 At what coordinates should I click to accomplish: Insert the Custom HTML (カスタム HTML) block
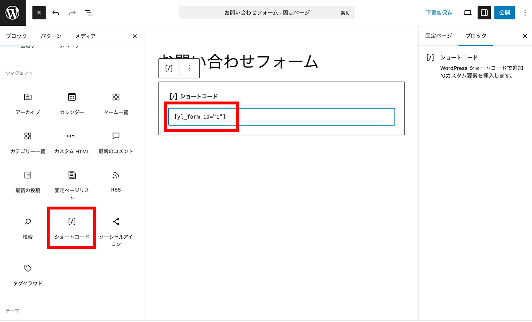[72, 142]
